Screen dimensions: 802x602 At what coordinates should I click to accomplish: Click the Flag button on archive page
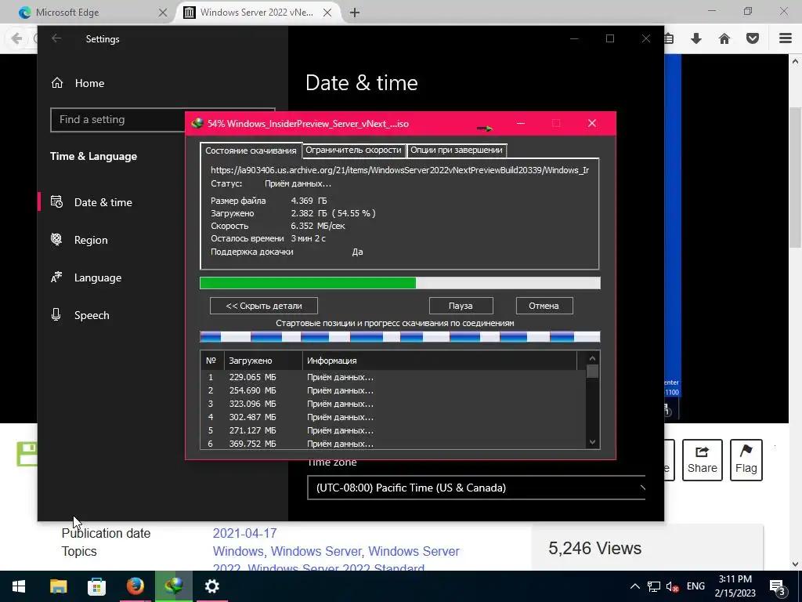pyautogui.click(x=746, y=459)
